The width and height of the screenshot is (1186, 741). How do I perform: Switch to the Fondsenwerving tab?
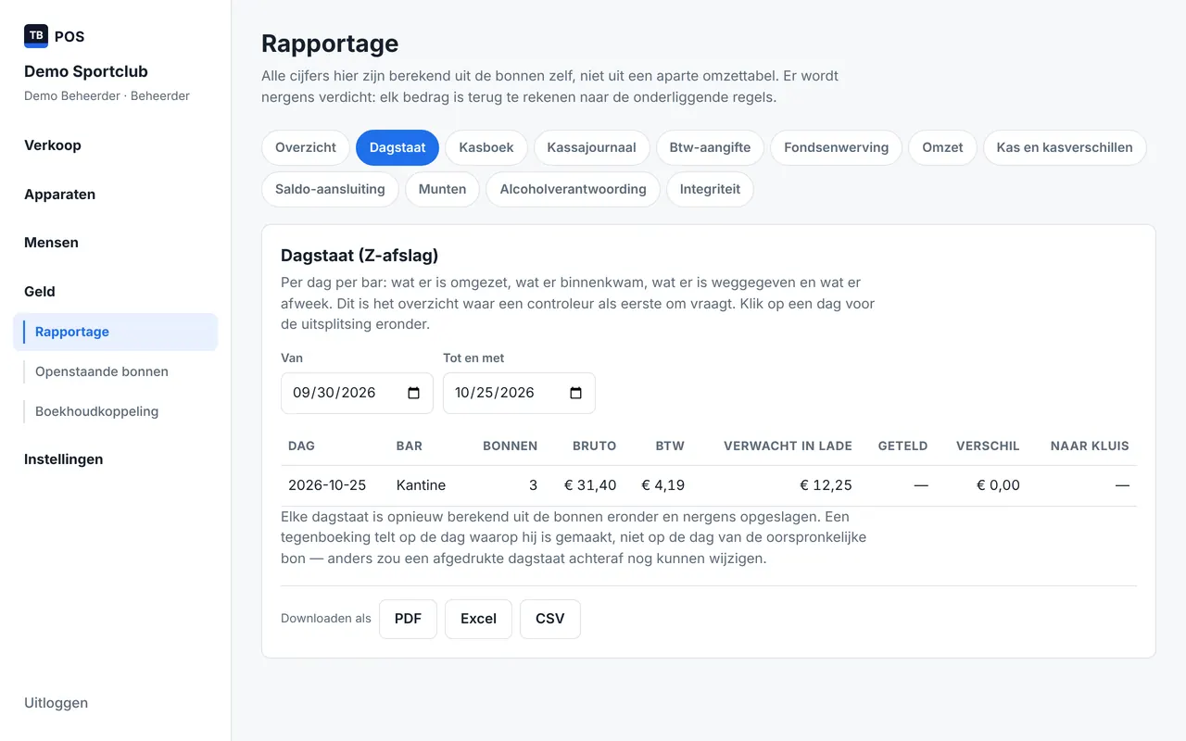pyautogui.click(x=836, y=147)
